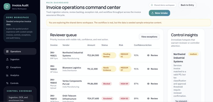Open the Exceptions page
Viewport: 213px width, 102px height.
tap(20, 67)
